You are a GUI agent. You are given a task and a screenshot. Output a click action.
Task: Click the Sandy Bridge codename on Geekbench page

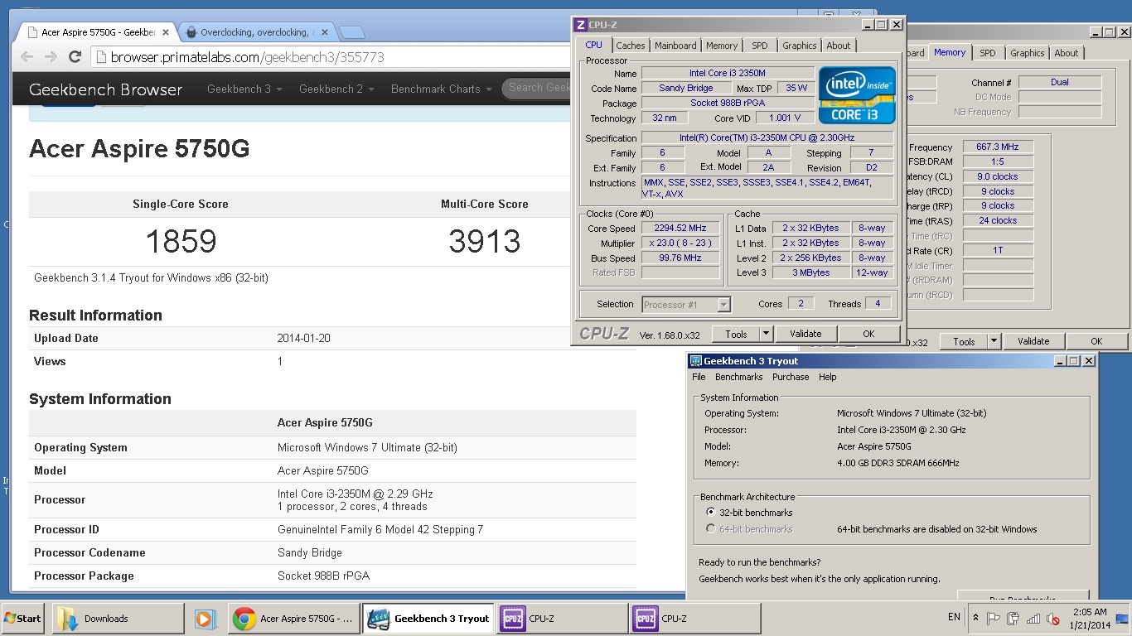coord(310,552)
